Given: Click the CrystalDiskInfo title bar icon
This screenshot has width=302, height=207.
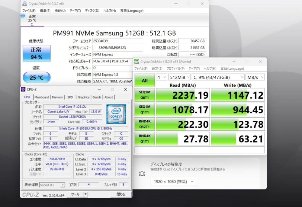Looking at the screenshot, I should (25, 3).
